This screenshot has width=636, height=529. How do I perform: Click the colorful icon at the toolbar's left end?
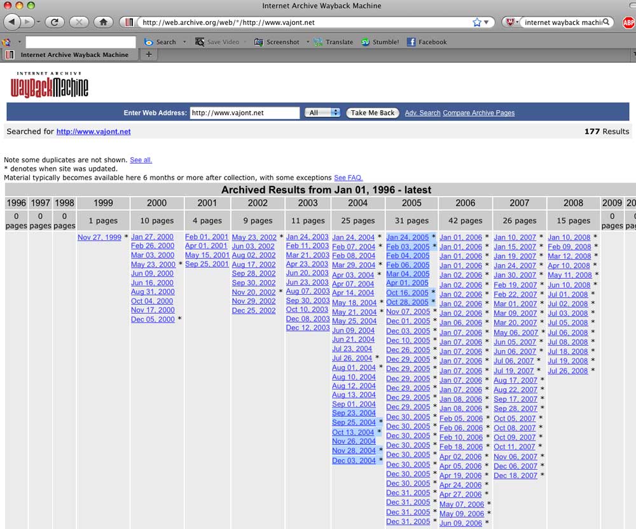pos(6,42)
